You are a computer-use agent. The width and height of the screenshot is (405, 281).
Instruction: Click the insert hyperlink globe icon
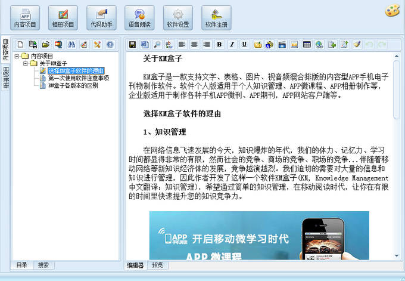[x=319, y=45]
